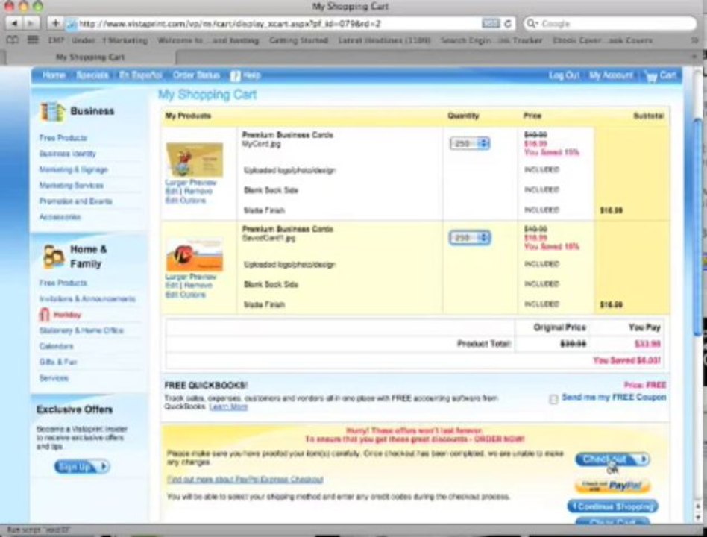Click the Google search magnifier icon

pyautogui.click(x=532, y=23)
